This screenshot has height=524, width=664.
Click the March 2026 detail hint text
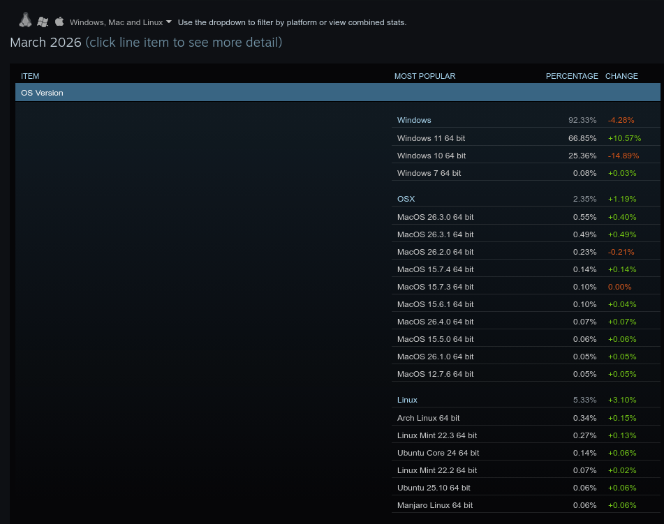tap(184, 43)
